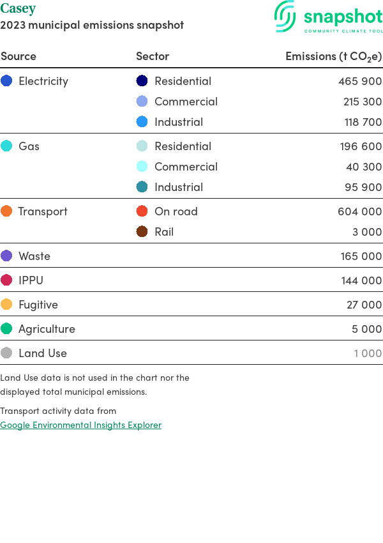Click navy Residential dot under Electricity
Screen dimensions: 383x543
click(142, 80)
